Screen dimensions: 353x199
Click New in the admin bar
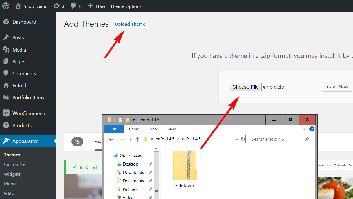[96, 6]
